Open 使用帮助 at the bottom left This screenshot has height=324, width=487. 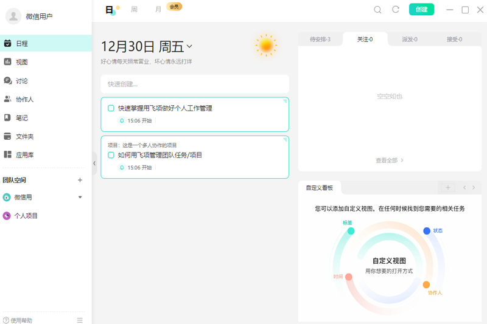pyautogui.click(x=18, y=320)
